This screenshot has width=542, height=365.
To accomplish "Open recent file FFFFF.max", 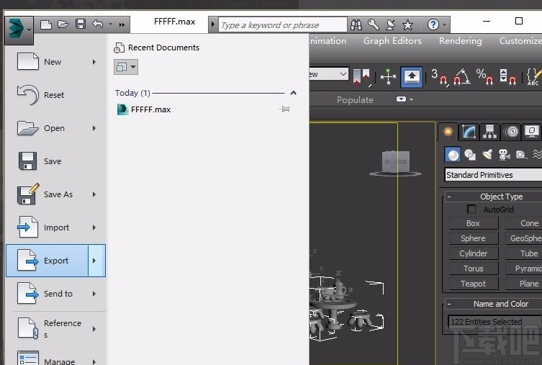I will coord(144,109).
